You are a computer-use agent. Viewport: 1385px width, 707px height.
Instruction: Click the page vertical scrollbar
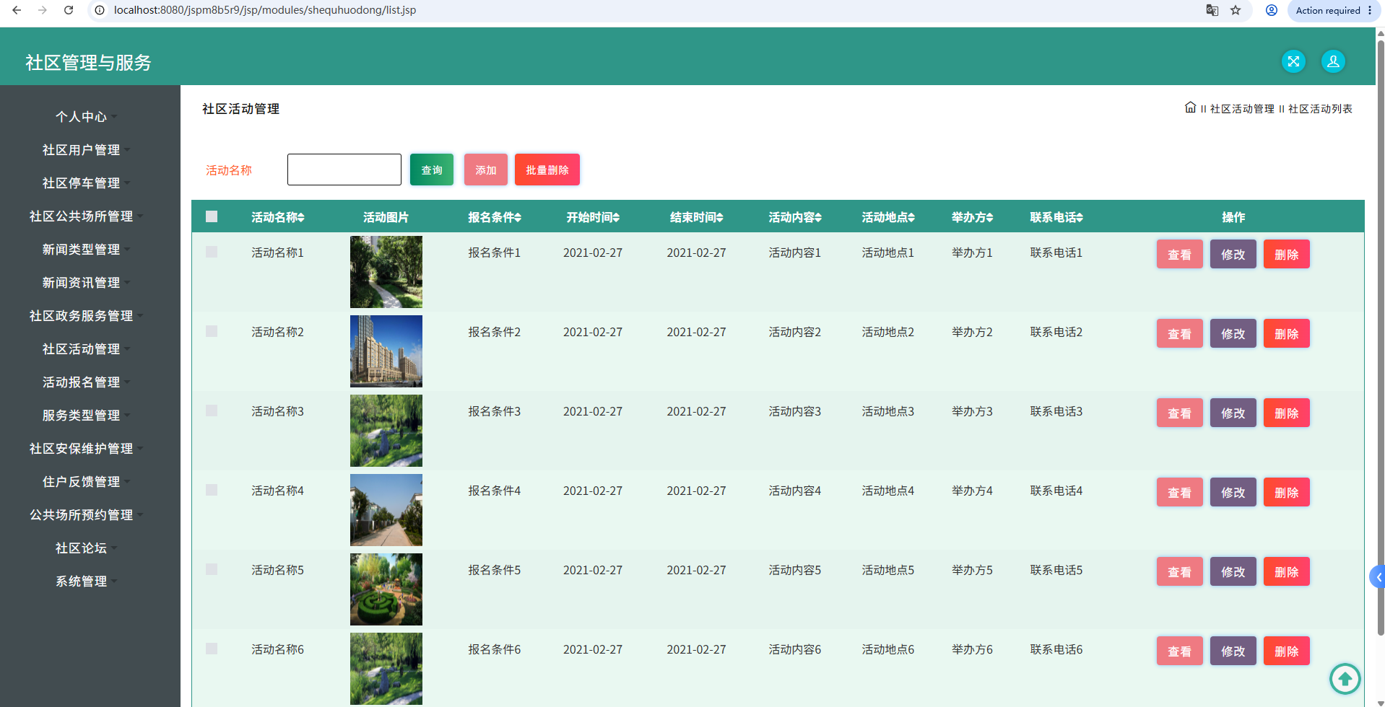(1381, 339)
